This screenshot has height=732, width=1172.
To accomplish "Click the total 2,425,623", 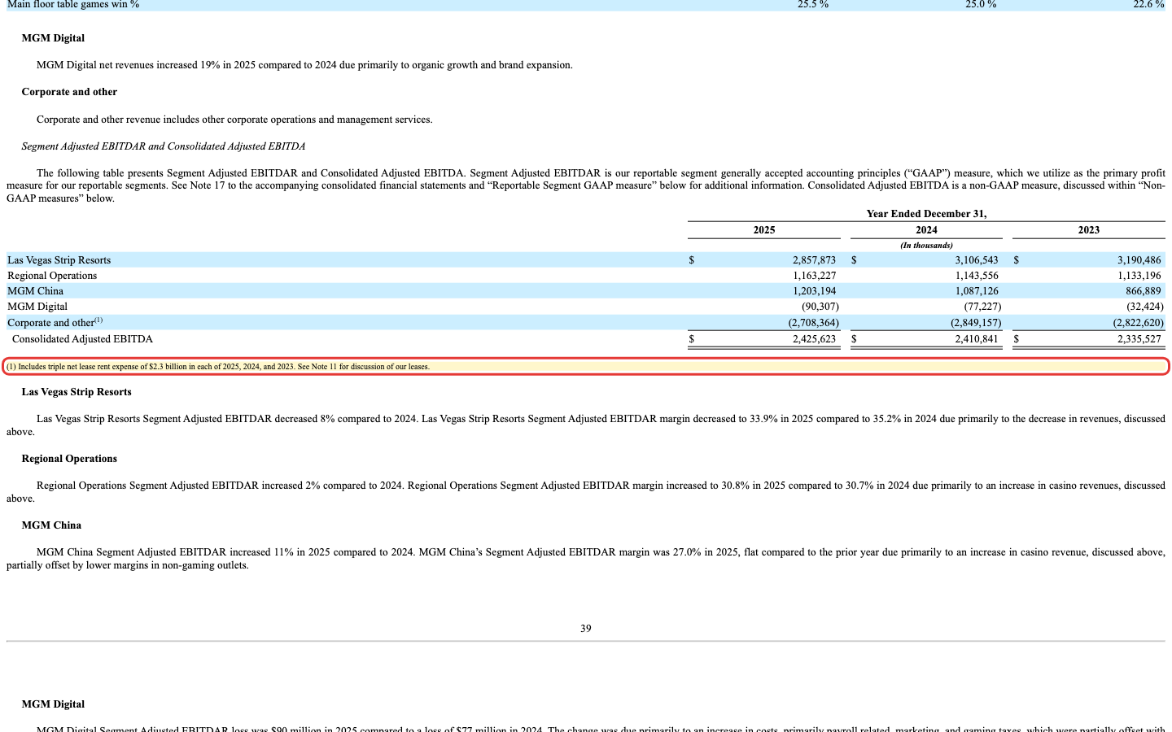I will 814,339.
